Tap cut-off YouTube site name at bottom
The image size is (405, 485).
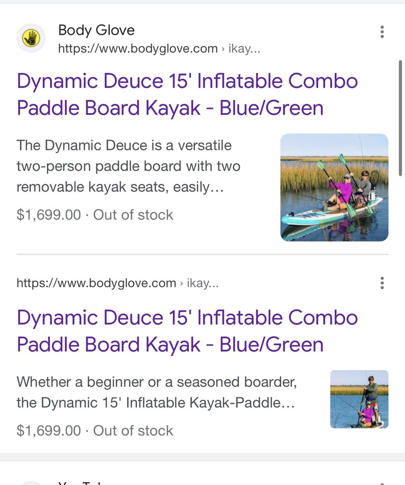tap(81, 483)
